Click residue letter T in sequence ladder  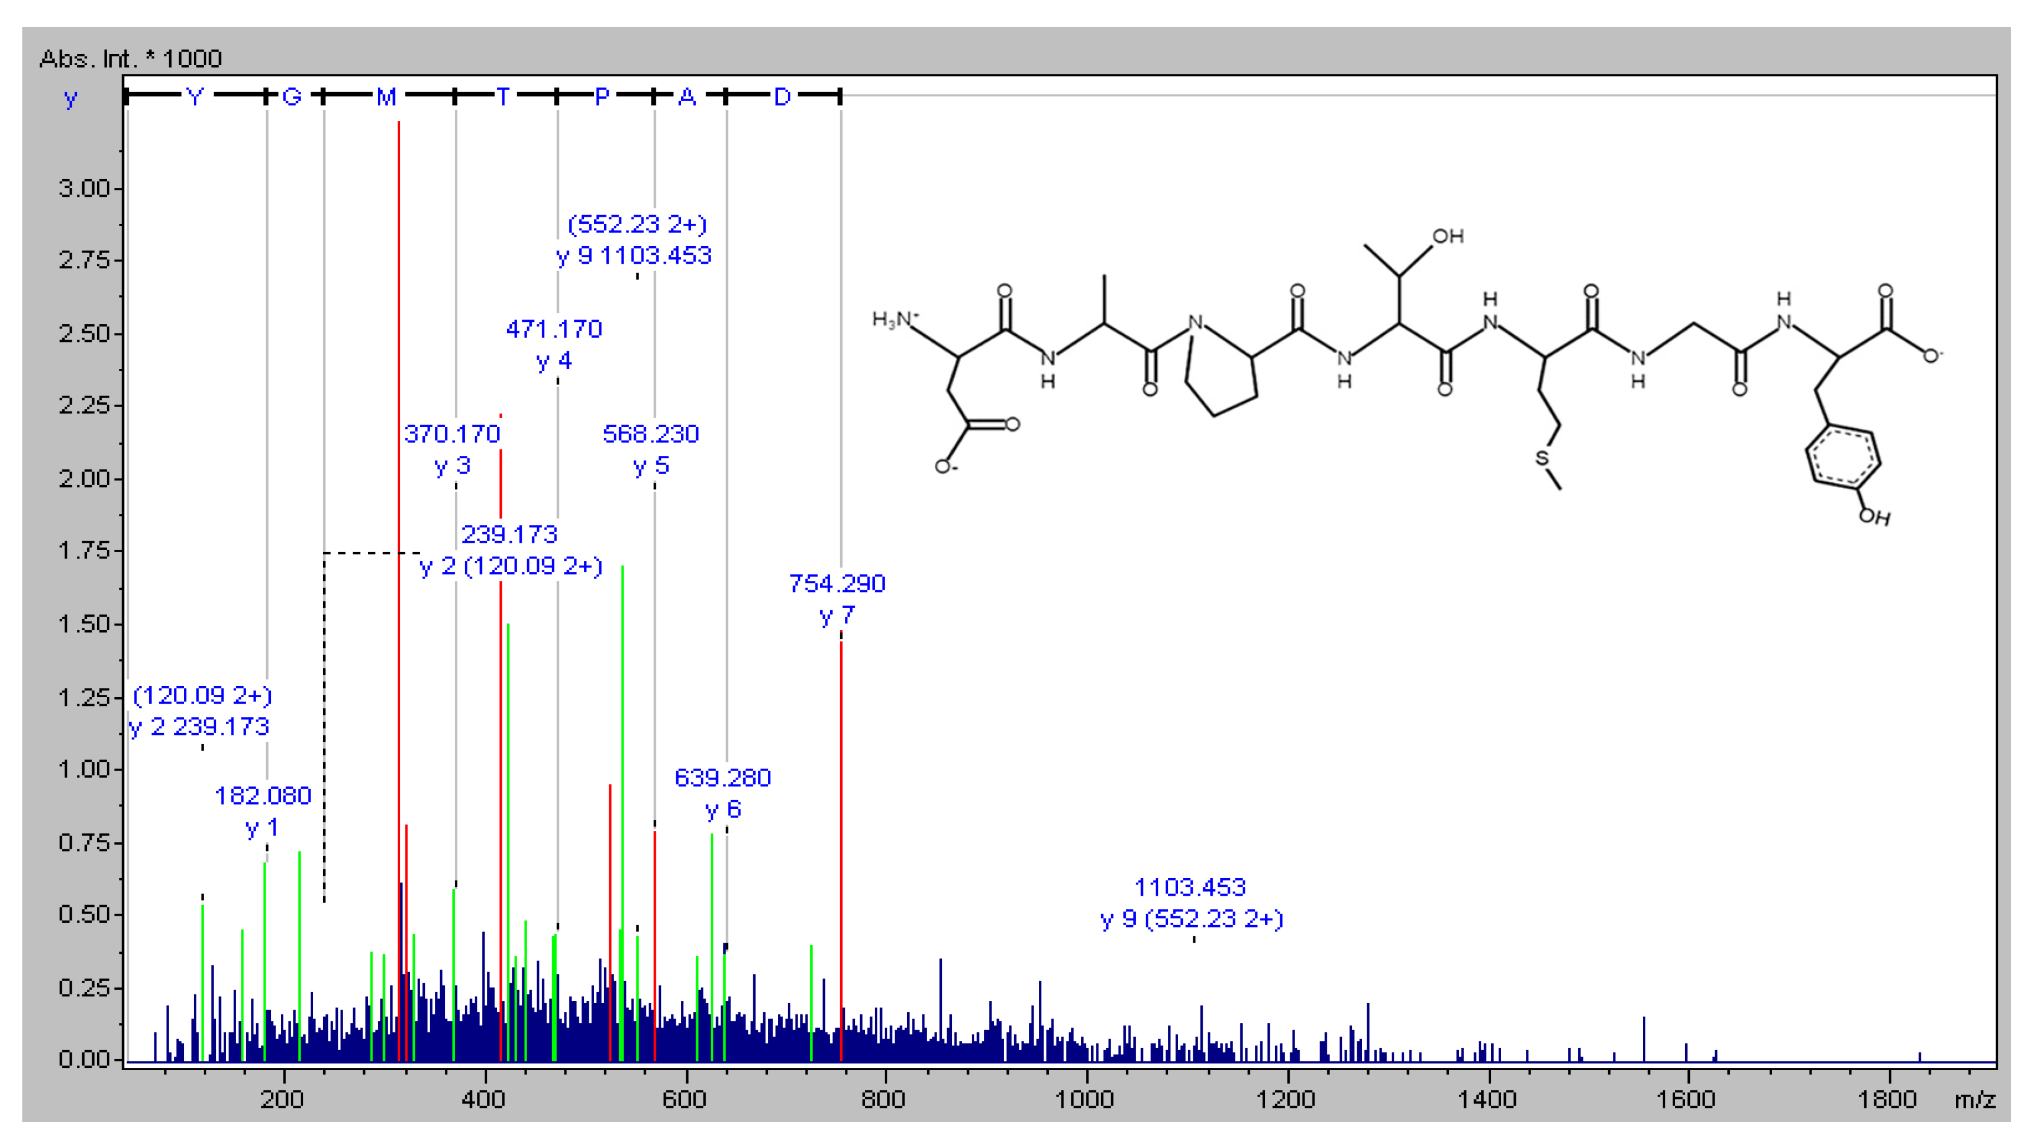click(x=503, y=97)
